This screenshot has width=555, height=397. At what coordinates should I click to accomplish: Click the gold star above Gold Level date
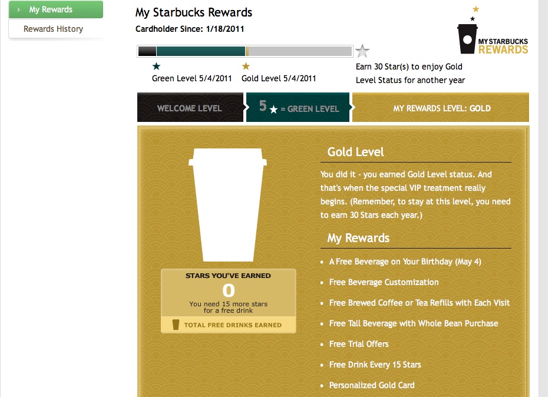tap(246, 66)
